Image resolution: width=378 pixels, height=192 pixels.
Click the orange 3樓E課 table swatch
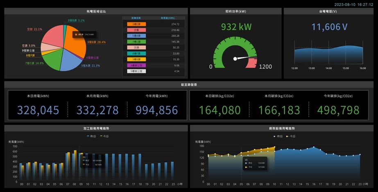136,24
